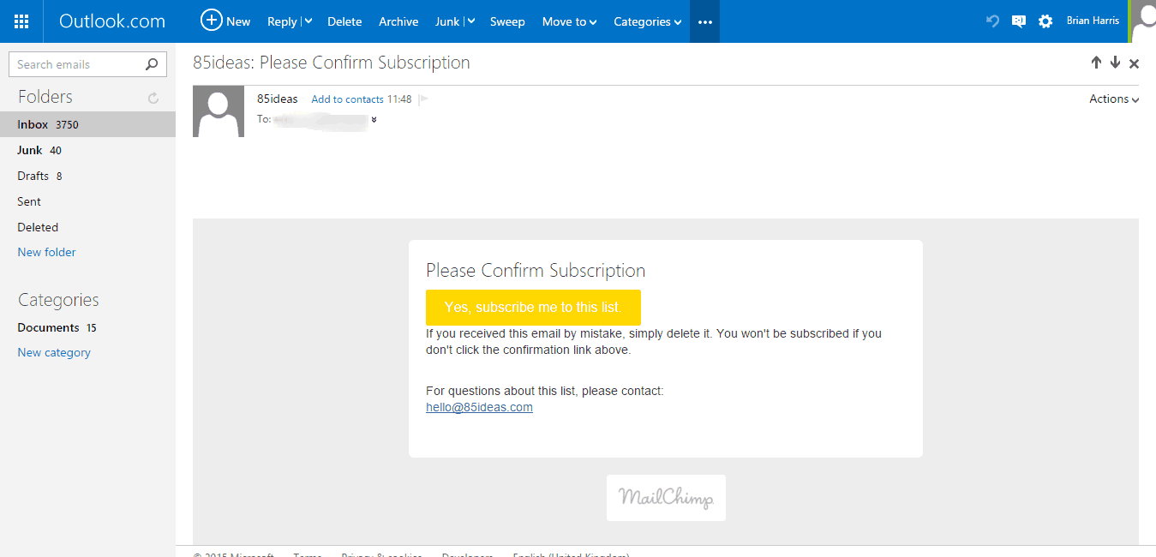The height and width of the screenshot is (557, 1156).
Task: Expand the Reply dropdown arrow
Action: click(308, 21)
